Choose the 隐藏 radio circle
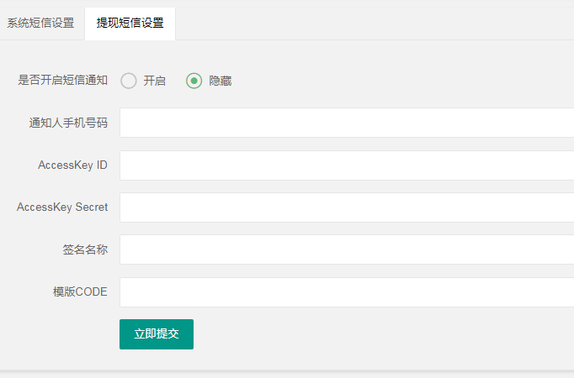Screen dimensions: 574x378 194,81
